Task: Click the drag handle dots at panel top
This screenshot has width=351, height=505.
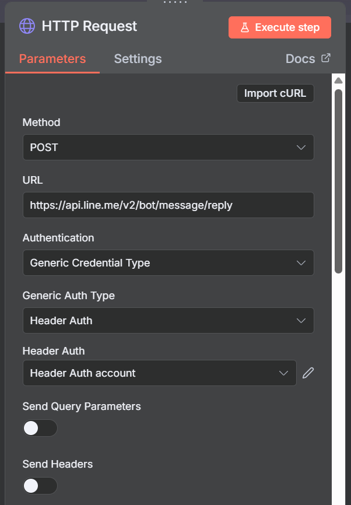Action: (x=175, y=2)
